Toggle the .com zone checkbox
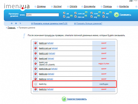Viewport: 138px width, 104px height. click(x=91, y=13)
